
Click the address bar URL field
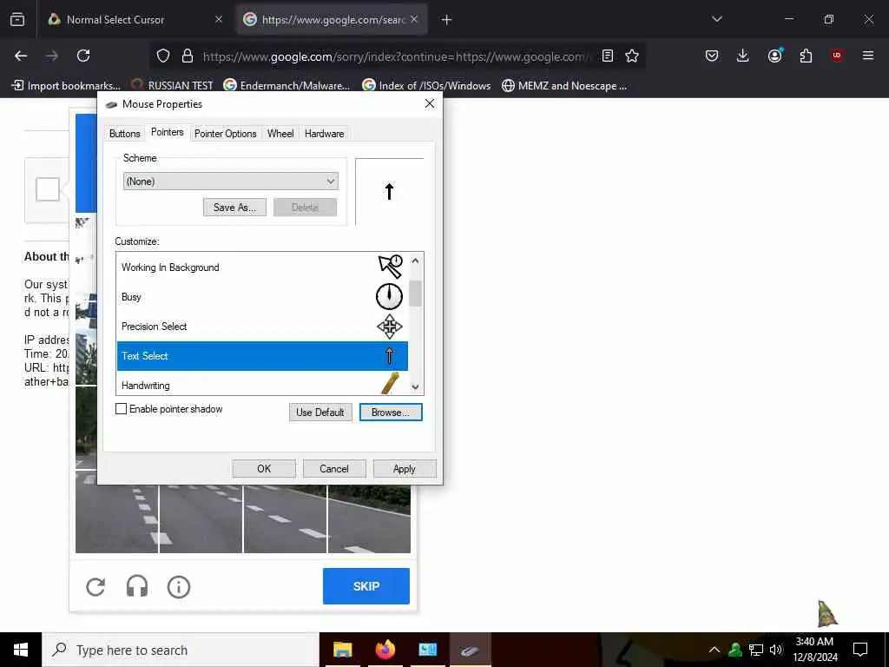click(397, 56)
